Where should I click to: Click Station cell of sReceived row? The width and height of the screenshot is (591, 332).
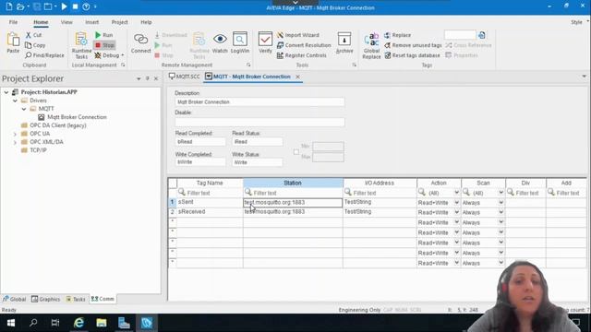[x=293, y=212]
